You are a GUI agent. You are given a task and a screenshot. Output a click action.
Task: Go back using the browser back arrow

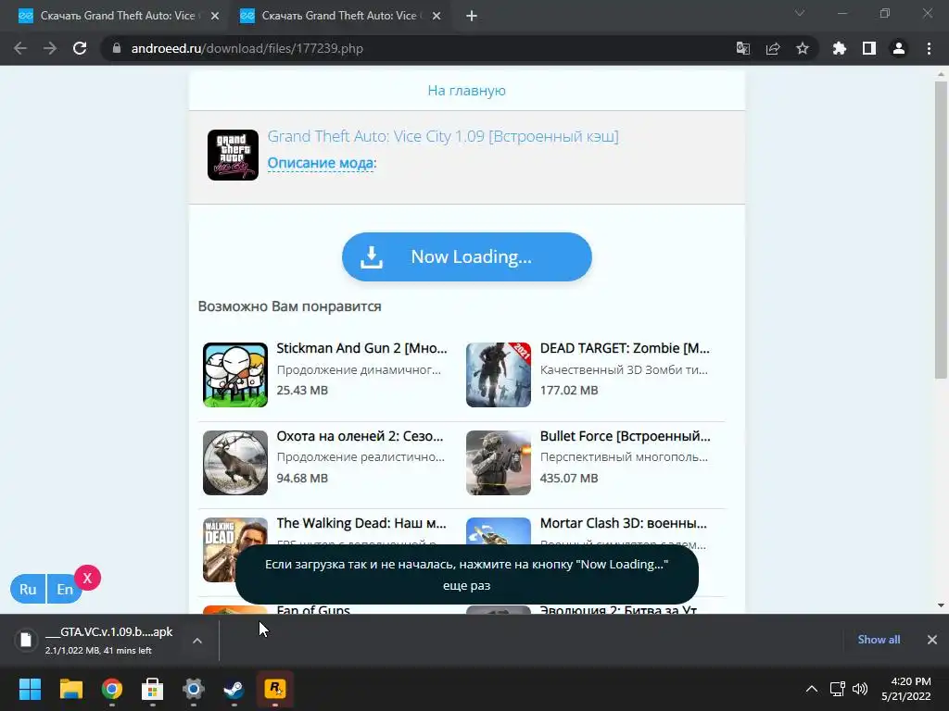(x=20, y=48)
